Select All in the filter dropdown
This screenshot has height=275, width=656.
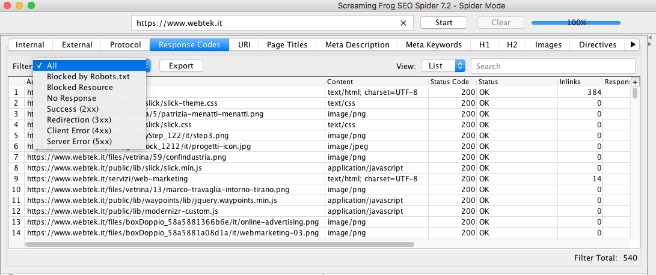point(90,65)
